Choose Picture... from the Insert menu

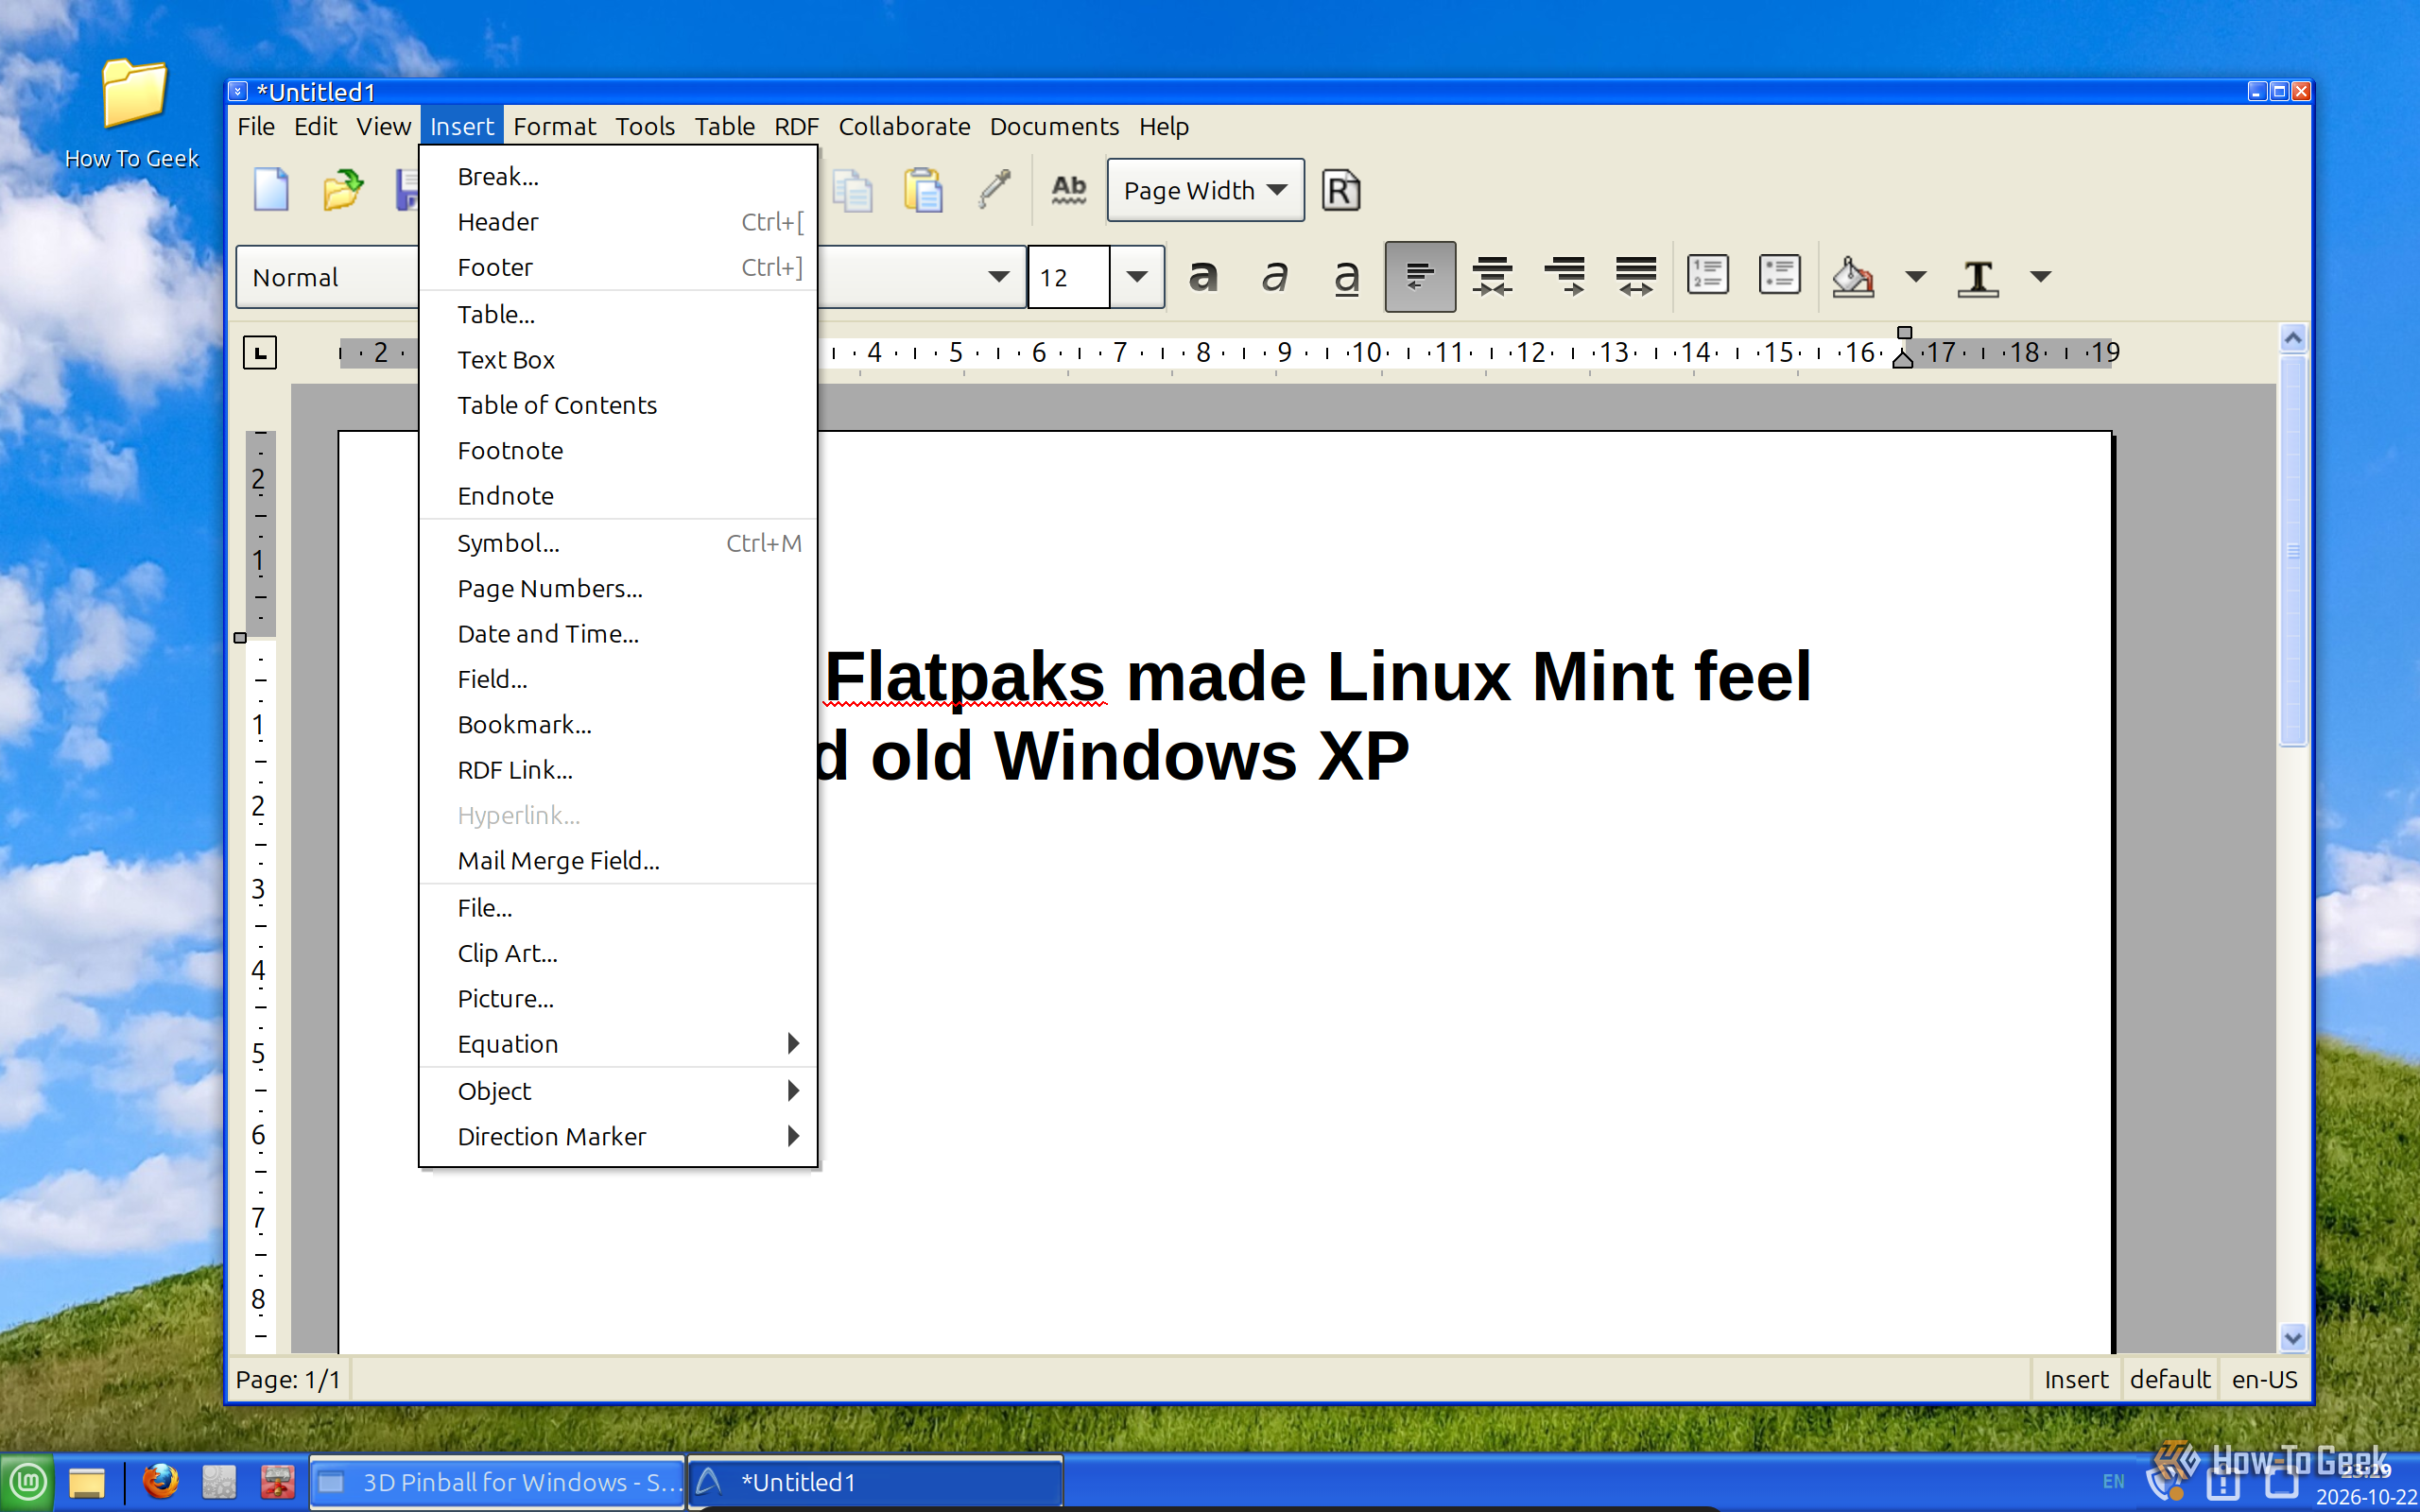pos(618,998)
